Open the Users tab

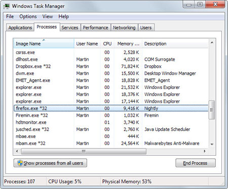pyautogui.click(x=146, y=28)
